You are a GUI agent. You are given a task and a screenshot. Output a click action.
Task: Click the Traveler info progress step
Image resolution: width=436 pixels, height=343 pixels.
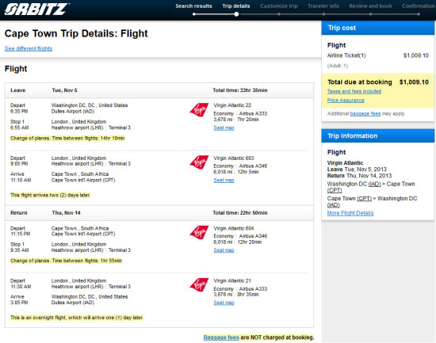(323, 6)
